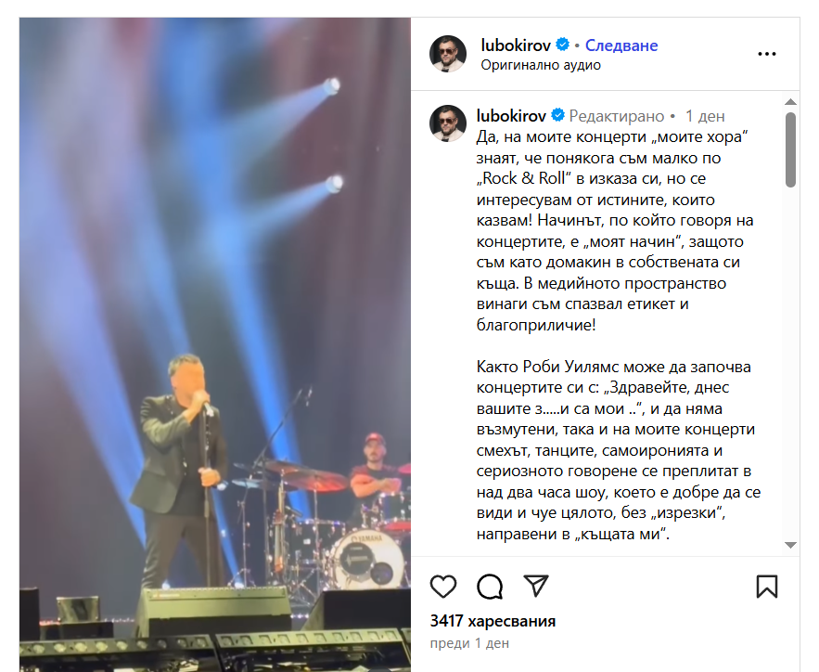Open comments via speech bubble icon
The height and width of the screenshot is (672, 819).
pos(490,587)
